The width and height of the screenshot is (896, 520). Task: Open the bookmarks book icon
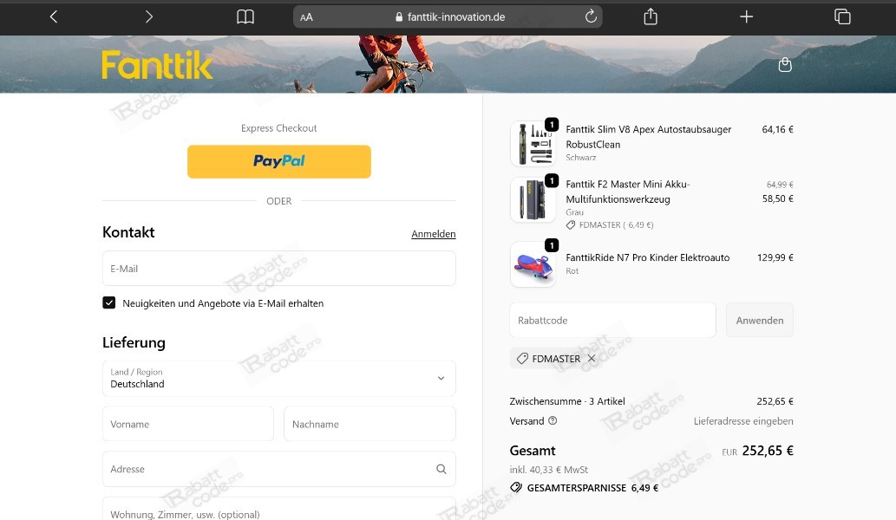245,17
